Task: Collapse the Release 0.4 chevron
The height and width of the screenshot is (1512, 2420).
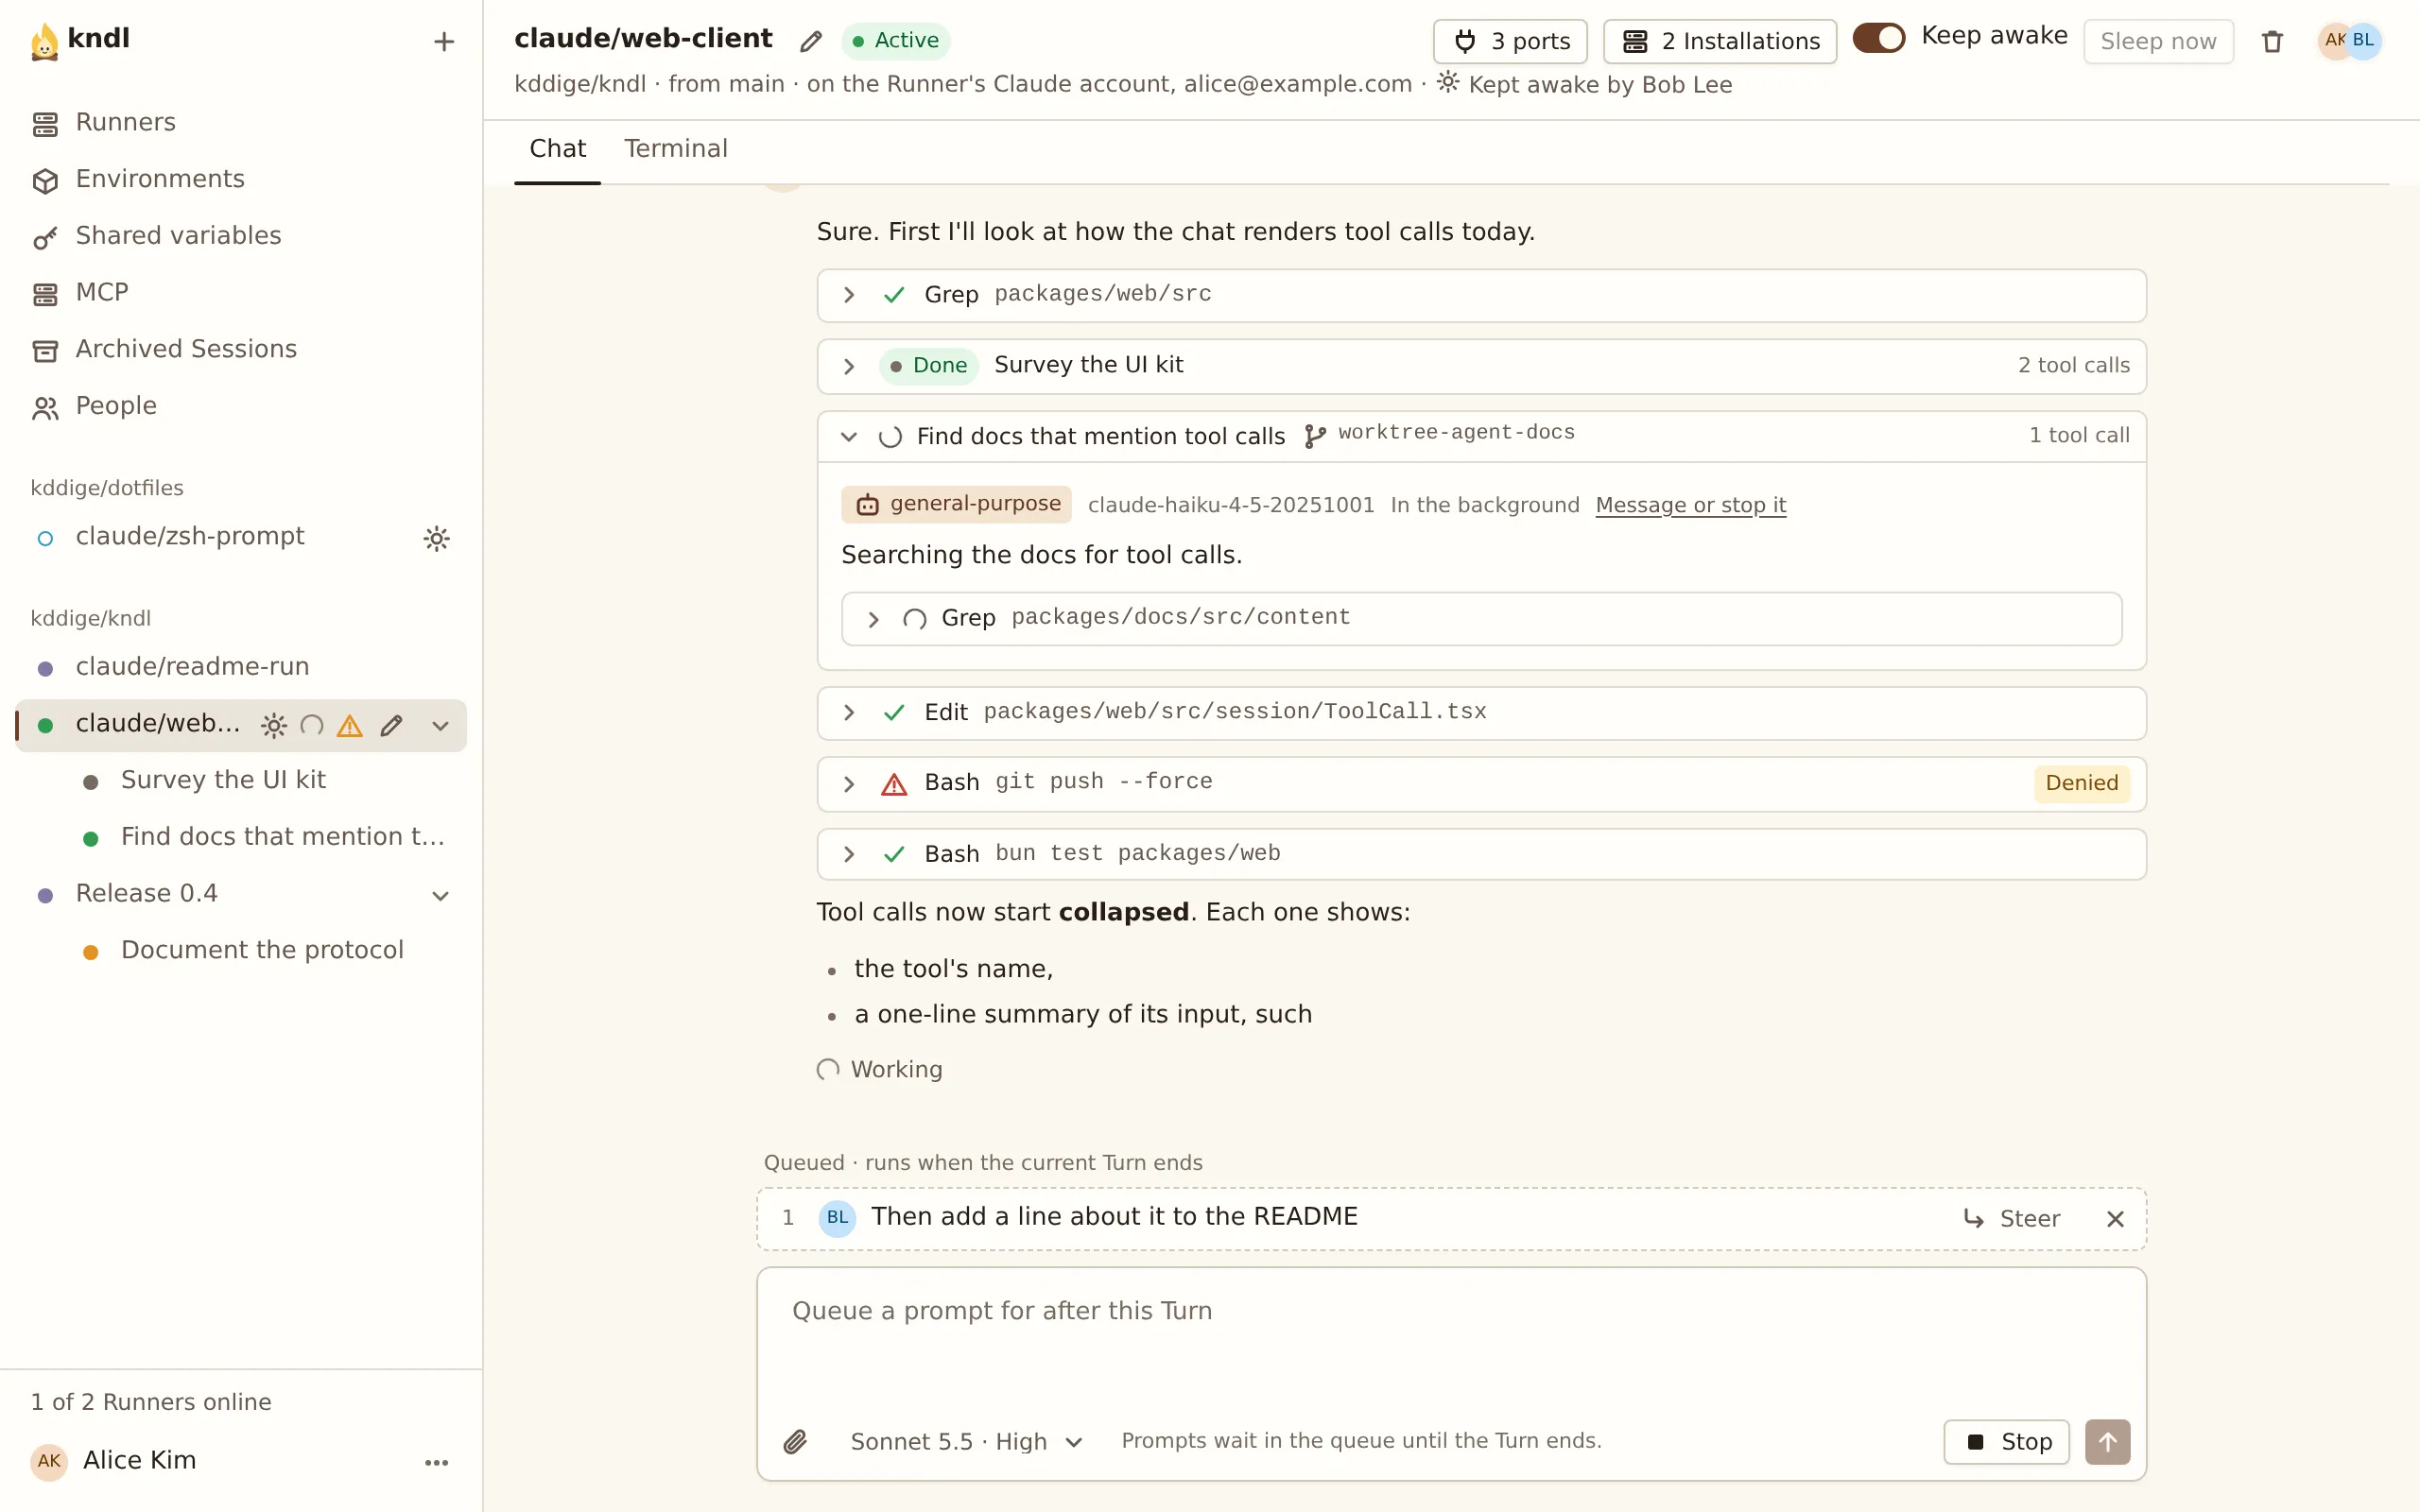Action: pyautogui.click(x=440, y=896)
